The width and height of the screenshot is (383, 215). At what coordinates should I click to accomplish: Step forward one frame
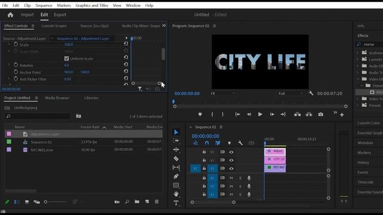272,114
